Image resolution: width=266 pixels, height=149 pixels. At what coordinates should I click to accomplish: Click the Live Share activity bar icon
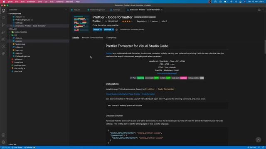tap(3, 54)
